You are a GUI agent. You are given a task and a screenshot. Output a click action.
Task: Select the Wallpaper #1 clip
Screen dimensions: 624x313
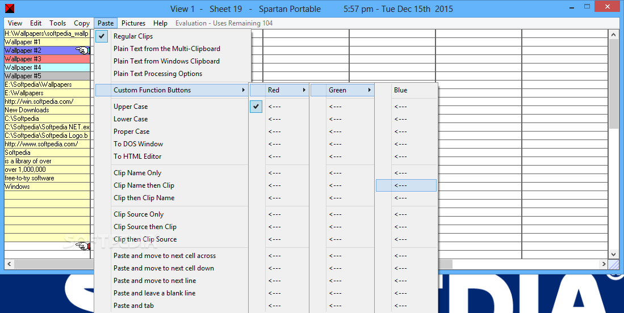tap(47, 42)
